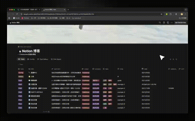
Task: Switch to the first browser tab
Action: click(29, 10)
